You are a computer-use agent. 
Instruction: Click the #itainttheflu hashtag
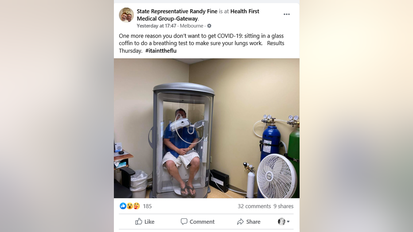(161, 51)
